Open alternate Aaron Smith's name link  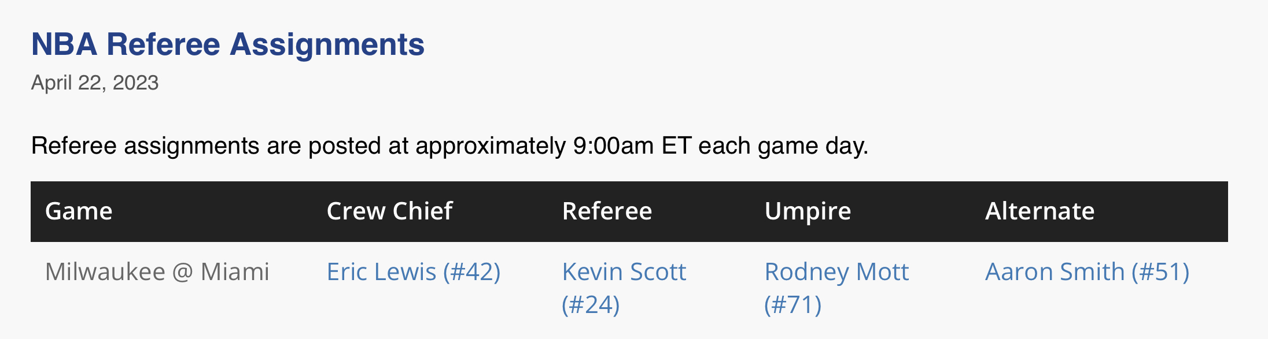(x=1055, y=272)
